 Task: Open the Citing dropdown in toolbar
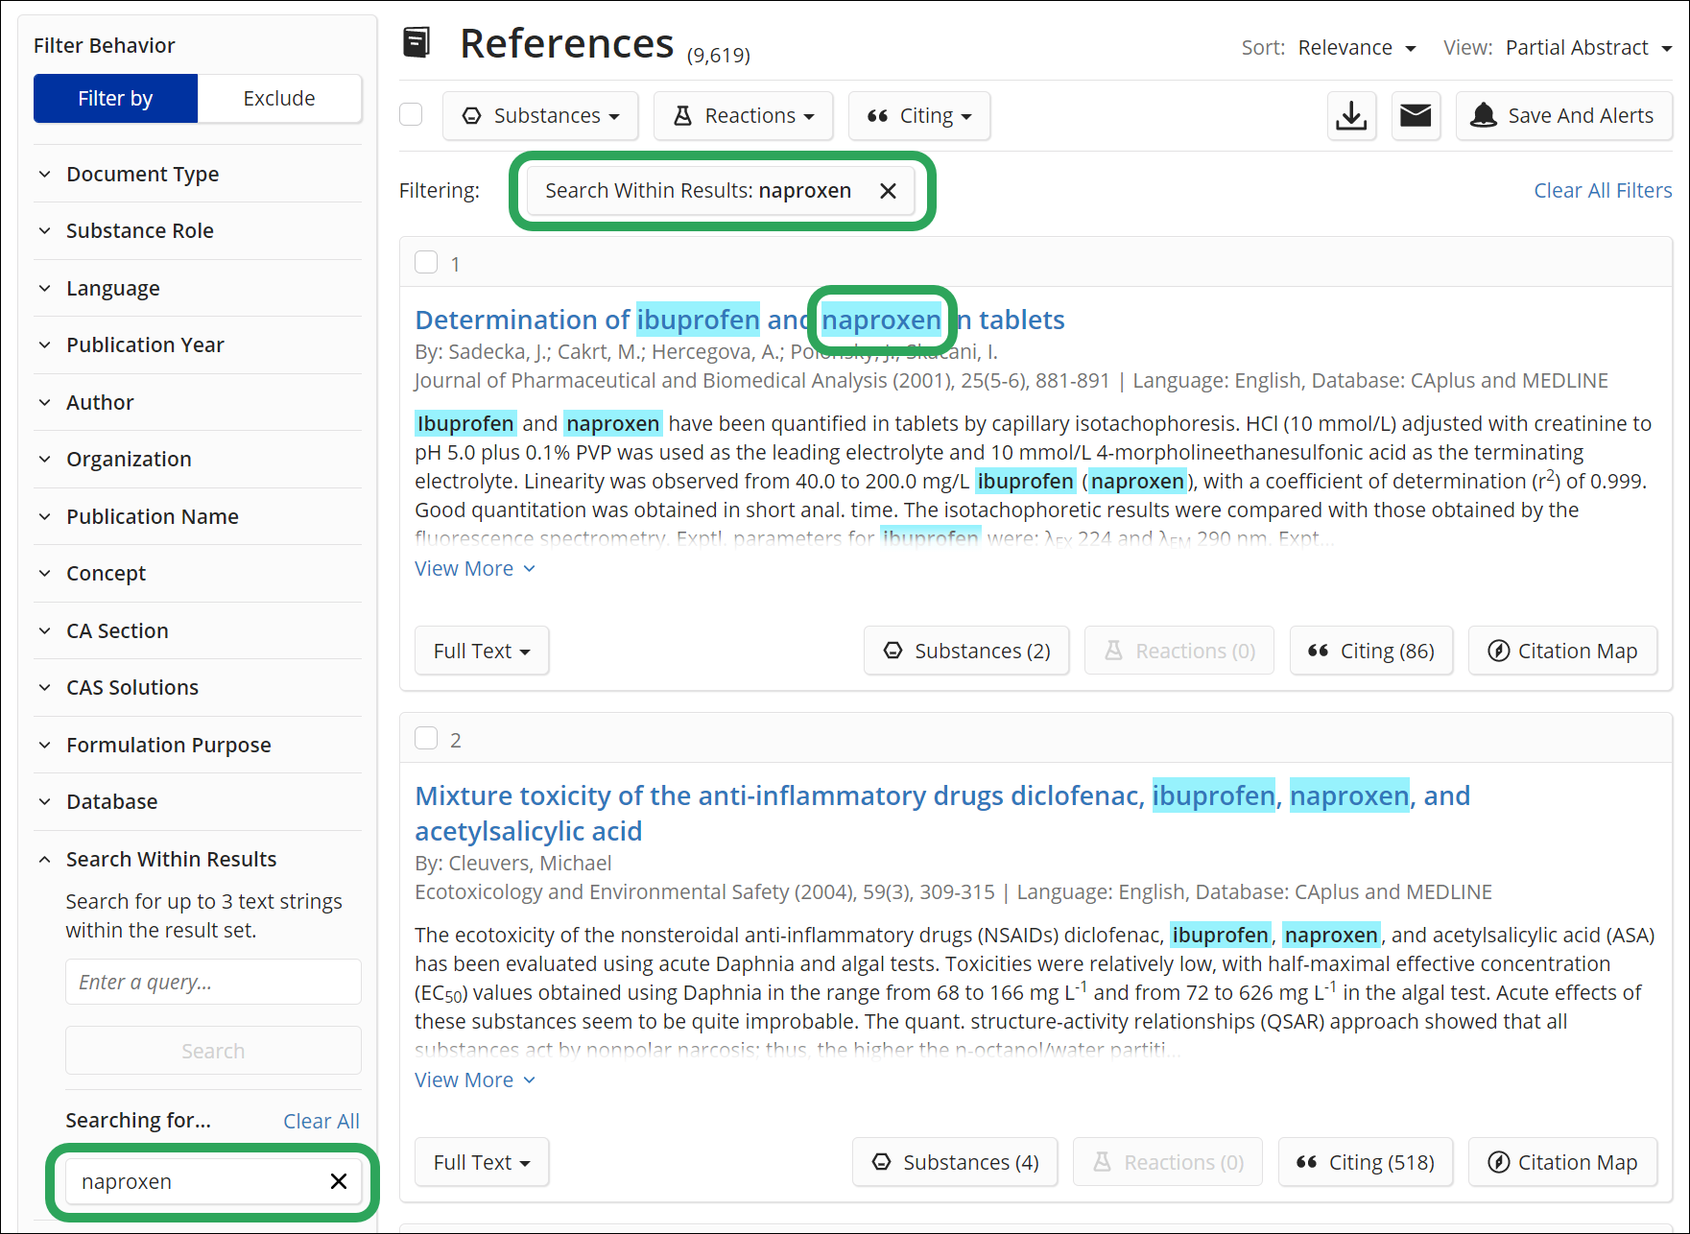[x=919, y=116]
